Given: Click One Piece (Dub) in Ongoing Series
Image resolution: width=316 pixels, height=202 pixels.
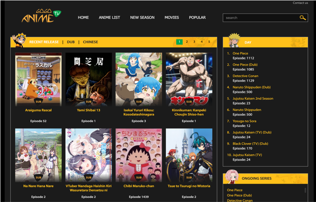Looking at the screenshot, I should pyautogui.click(x=239, y=195).
